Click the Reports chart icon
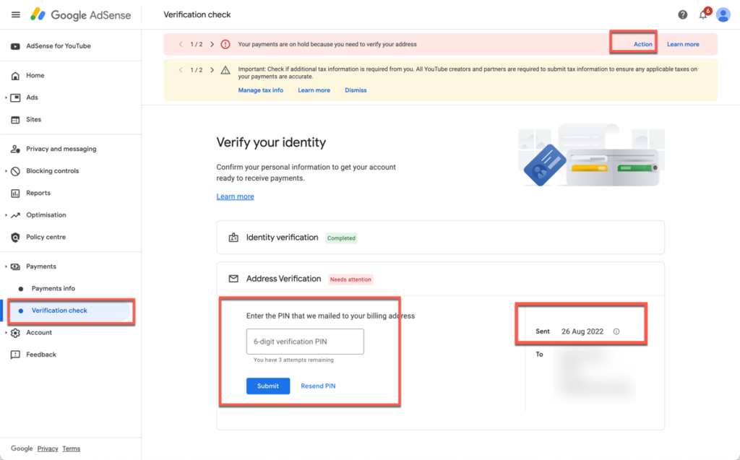The image size is (740, 460). click(x=16, y=194)
